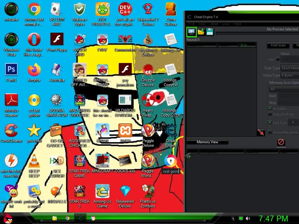Open the Memory Scan Options All dropdown
The width and height of the screenshot is (299, 224).
tap(284, 89)
